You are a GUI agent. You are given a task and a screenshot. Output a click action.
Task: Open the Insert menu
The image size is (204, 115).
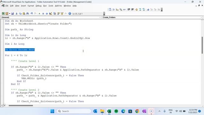[x=23, y=6]
